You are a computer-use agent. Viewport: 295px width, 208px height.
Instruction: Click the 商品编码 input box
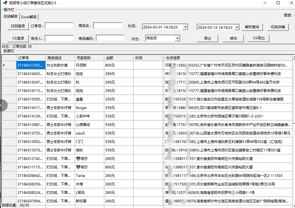point(110,38)
